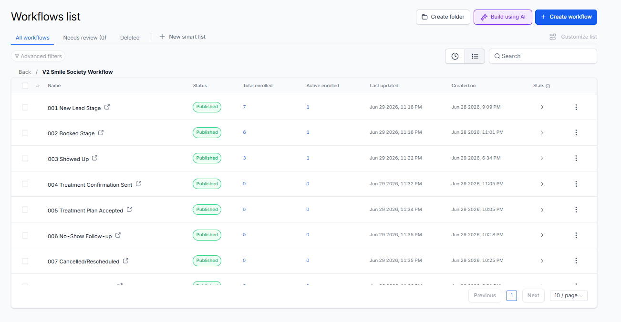Select the All workflows tab
Viewport: 621px width, 322px height.
click(x=32, y=38)
